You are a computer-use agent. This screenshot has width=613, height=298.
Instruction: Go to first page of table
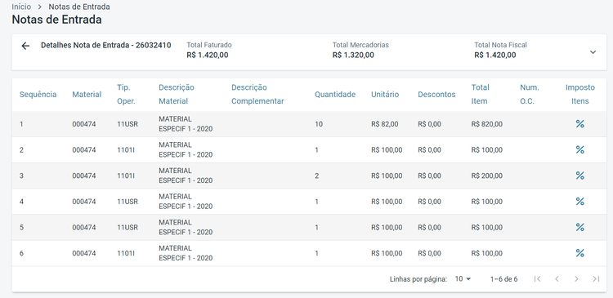[538, 279]
